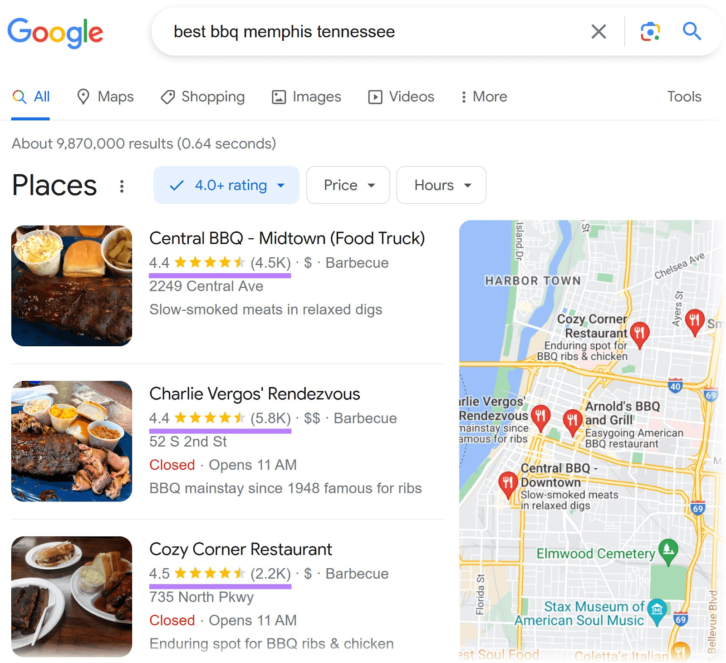
Task: Go to Google homepage via logo
Action: click(x=55, y=33)
